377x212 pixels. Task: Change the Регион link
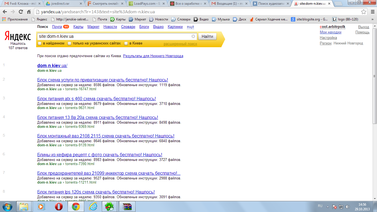pos(326,43)
